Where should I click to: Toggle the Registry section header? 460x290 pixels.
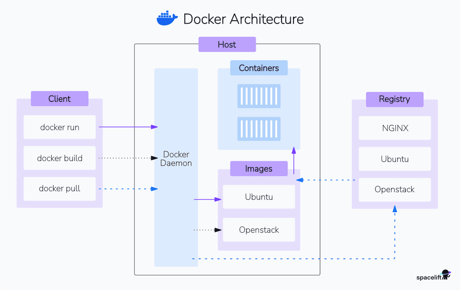(x=394, y=99)
